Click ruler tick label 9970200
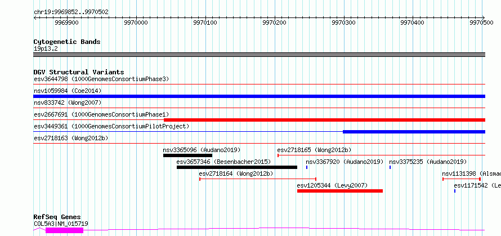 point(275,23)
